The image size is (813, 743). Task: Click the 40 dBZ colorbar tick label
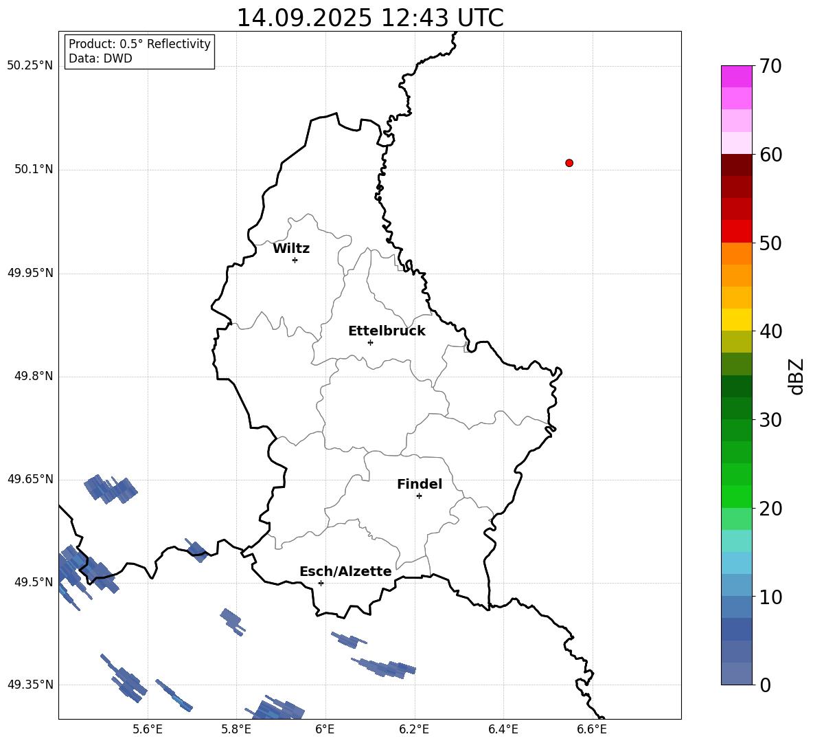pyautogui.click(x=770, y=331)
